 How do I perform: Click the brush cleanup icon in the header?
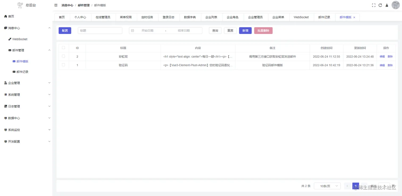pos(387,5)
